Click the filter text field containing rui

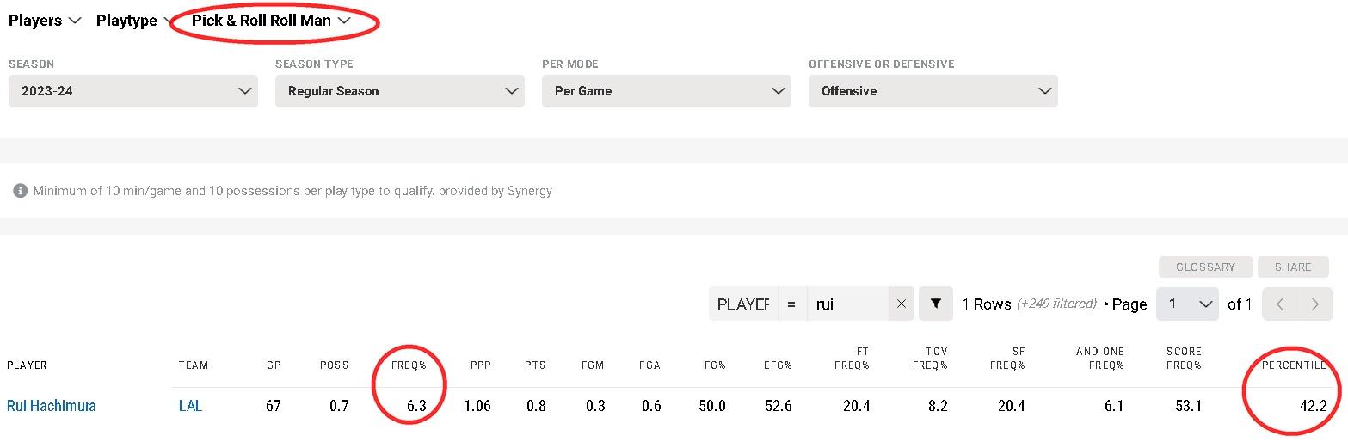click(x=847, y=304)
